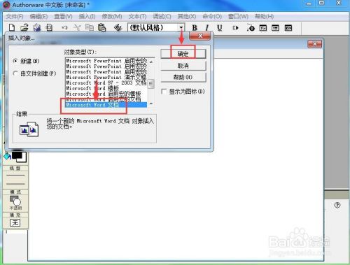Close the 插入对象 dialog
Image resolution: width=350 pixels, height=265 pixels.
[x=200, y=36]
